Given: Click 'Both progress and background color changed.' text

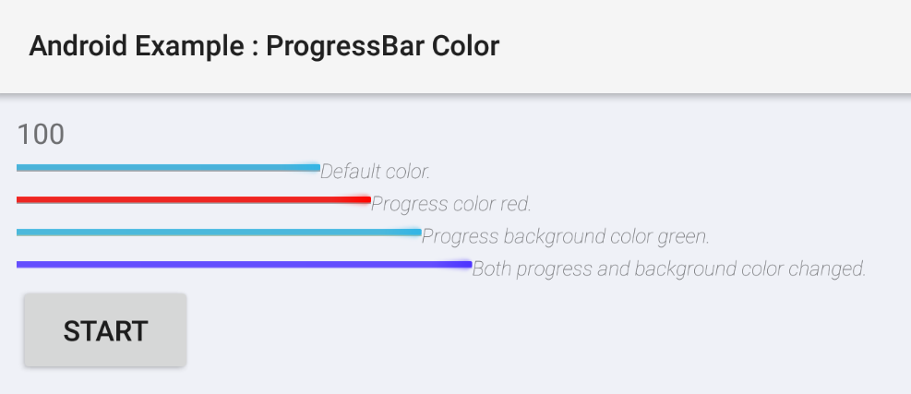Looking at the screenshot, I should (x=669, y=269).
